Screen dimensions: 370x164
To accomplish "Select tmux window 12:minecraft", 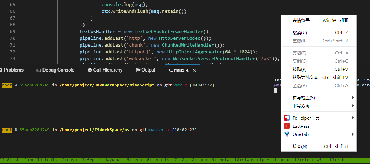I will pyautogui.click(x=309, y=160).
